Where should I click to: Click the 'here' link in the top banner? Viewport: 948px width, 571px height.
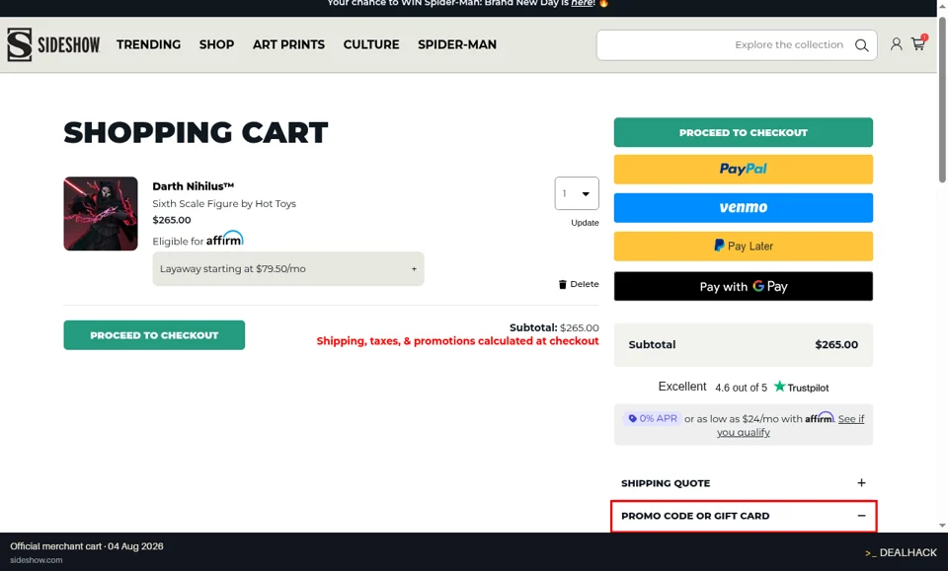point(583,3)
